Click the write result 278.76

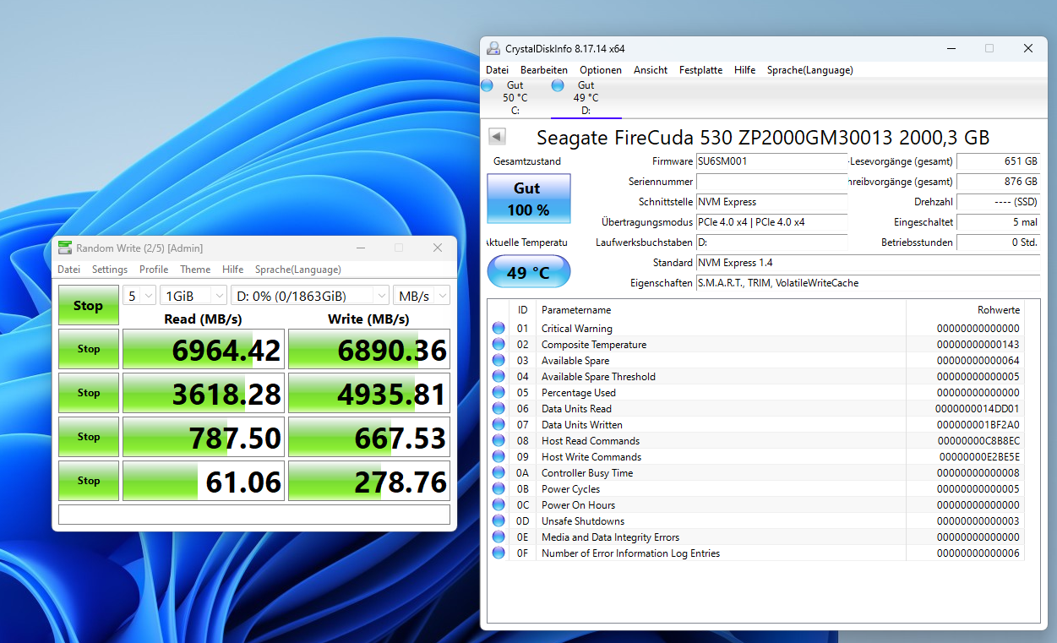tap(368, 482)
